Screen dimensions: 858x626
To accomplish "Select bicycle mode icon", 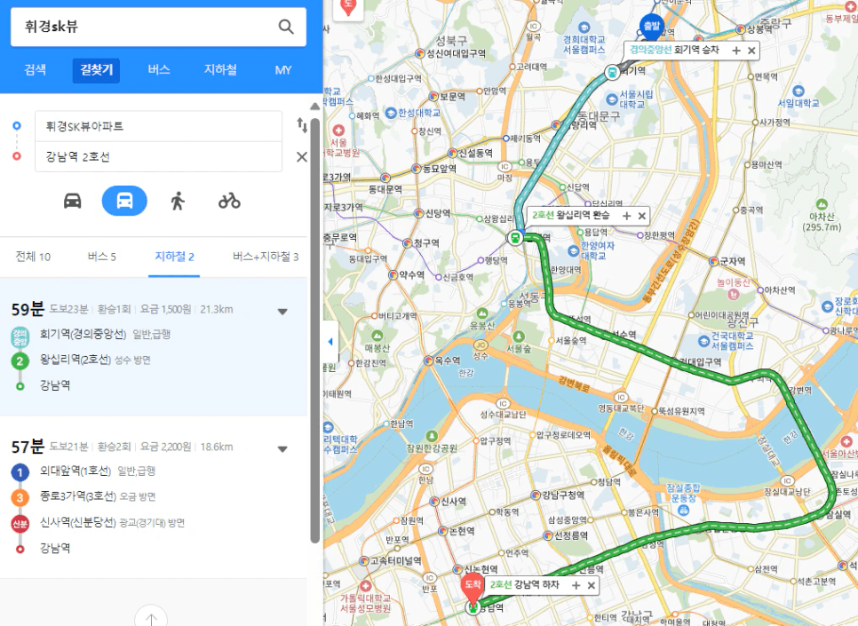I will [x=229, y=201].
